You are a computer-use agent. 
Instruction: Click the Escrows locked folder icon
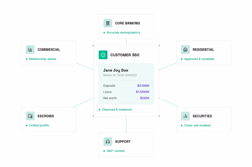30,116
